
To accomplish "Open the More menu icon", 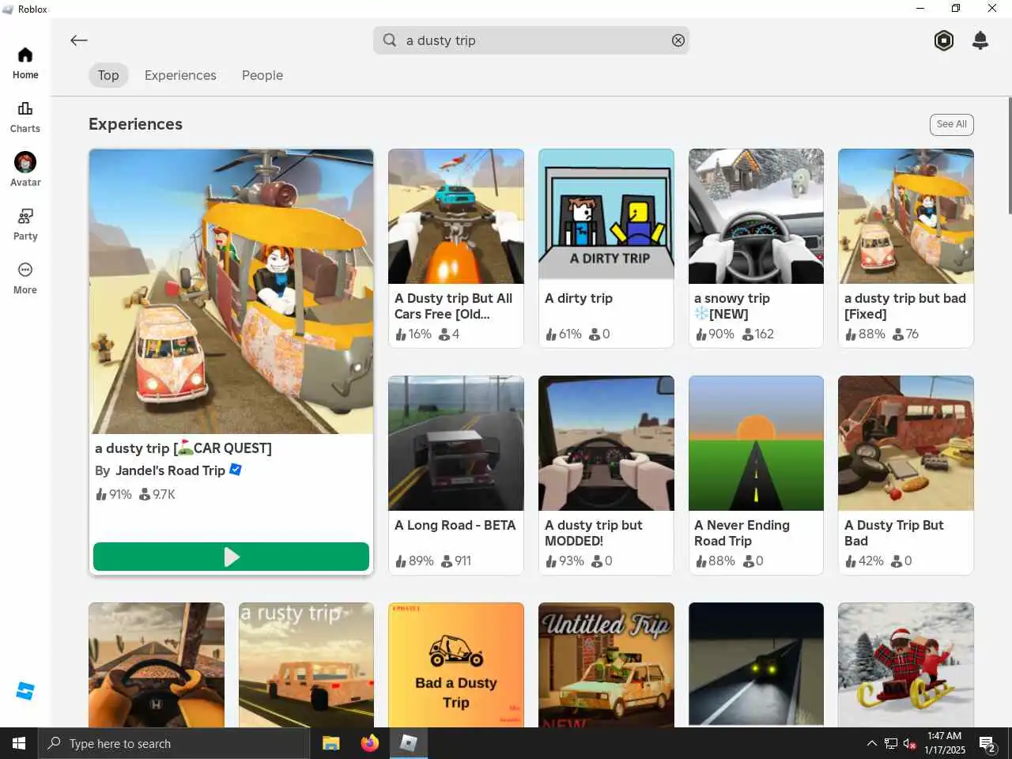I will coord(25,270).
